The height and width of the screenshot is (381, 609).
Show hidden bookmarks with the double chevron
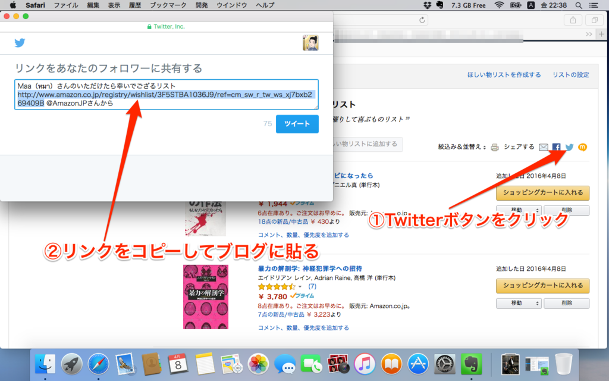coord(589,34)
